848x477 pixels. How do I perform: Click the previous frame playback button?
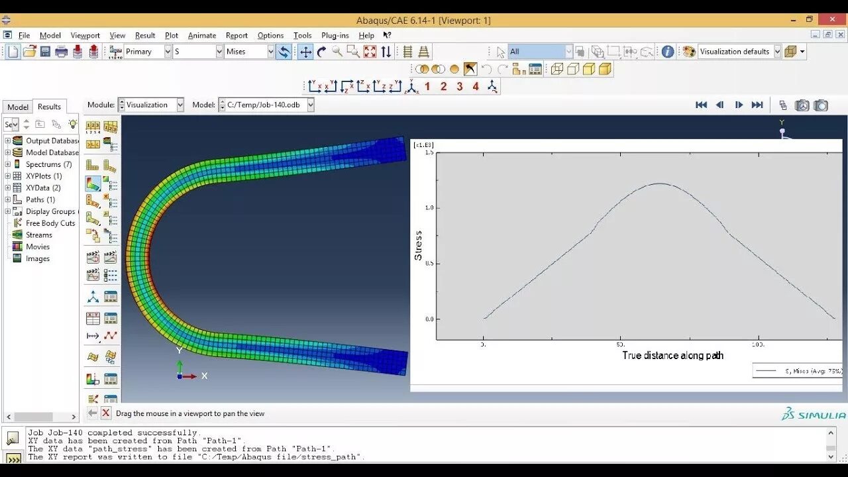719,105
